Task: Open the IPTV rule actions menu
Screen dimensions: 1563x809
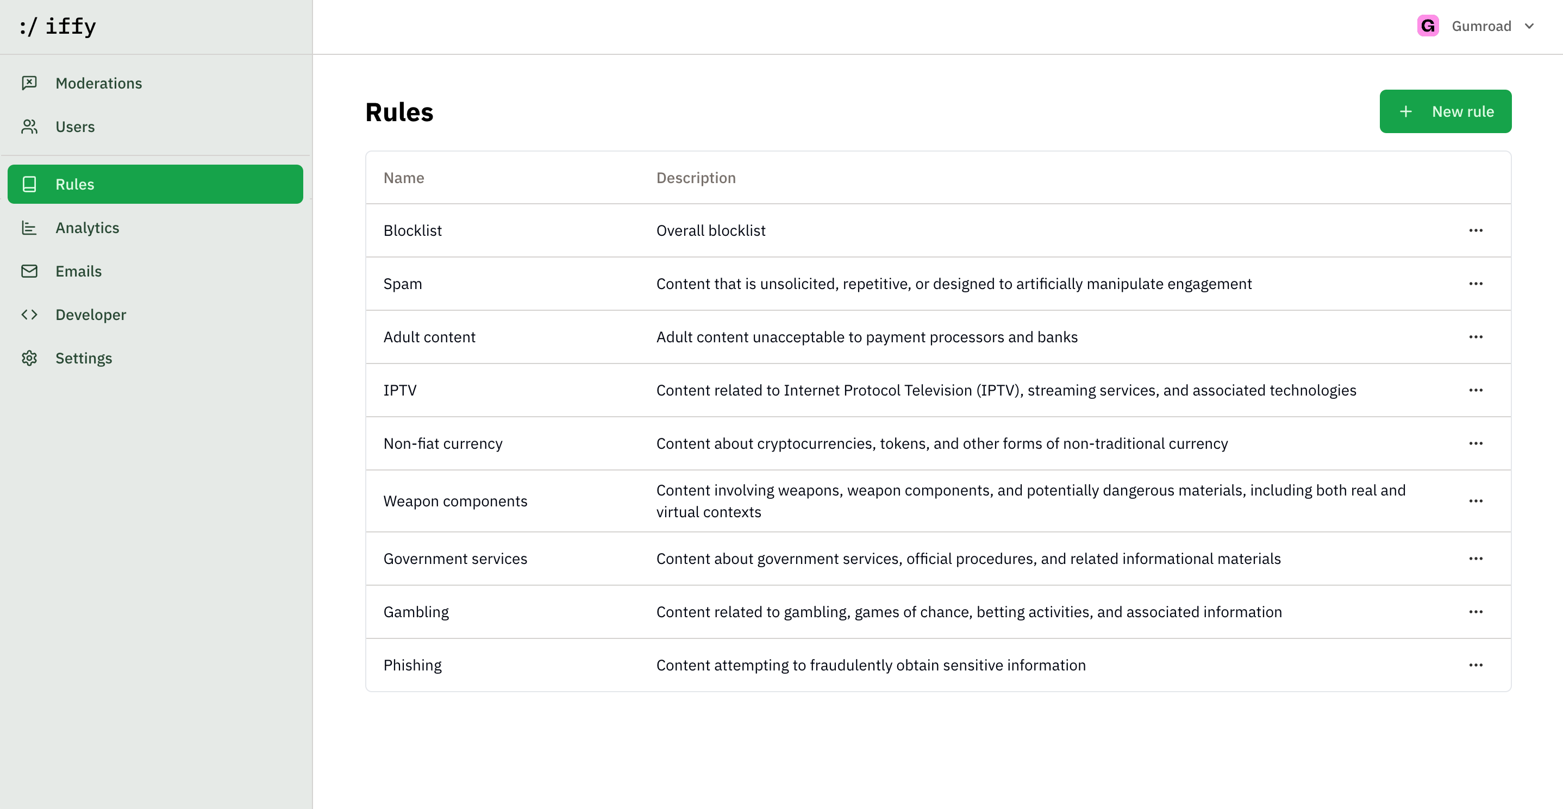Action: [x=1476, y=390]
